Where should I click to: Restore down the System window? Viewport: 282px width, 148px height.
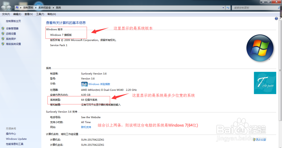268,2
